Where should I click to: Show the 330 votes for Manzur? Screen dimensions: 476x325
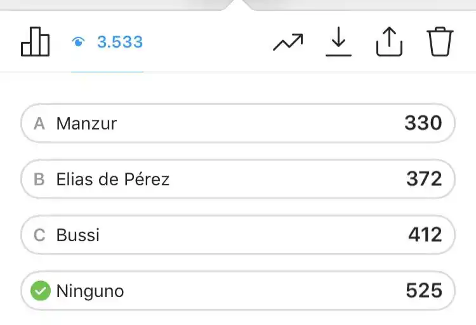click(423, 123)
